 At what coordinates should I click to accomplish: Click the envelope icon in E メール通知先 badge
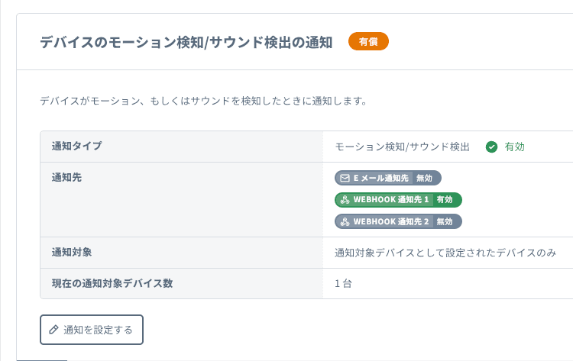[x=345, y=178]
